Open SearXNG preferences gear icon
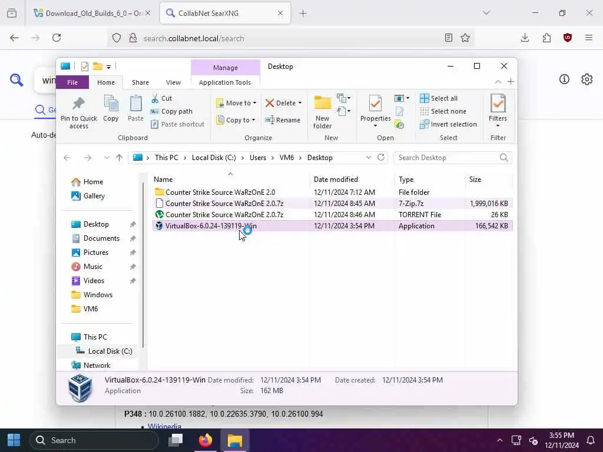 click(587, 79)
